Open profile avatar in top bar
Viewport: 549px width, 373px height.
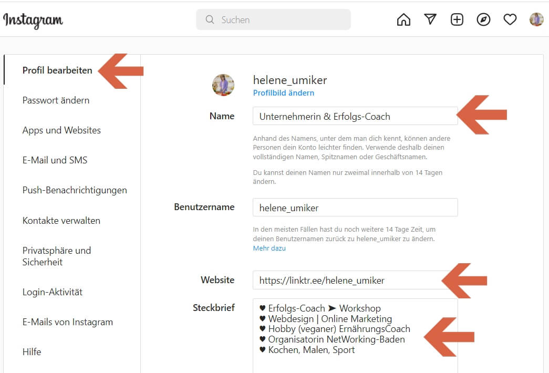tap(536, 20)
